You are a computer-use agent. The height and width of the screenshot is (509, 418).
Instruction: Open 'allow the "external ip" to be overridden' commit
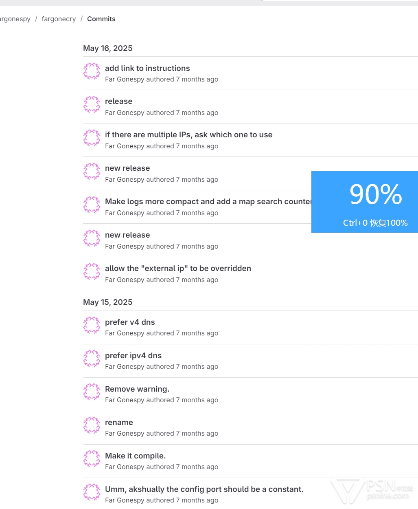tap(178, 269)
